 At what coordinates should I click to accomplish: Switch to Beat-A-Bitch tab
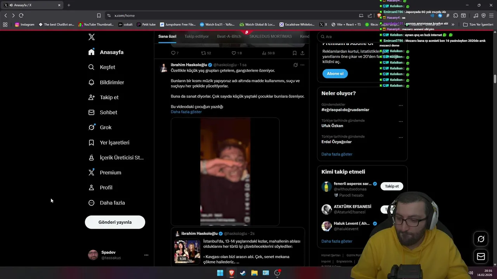pos(229,36)
